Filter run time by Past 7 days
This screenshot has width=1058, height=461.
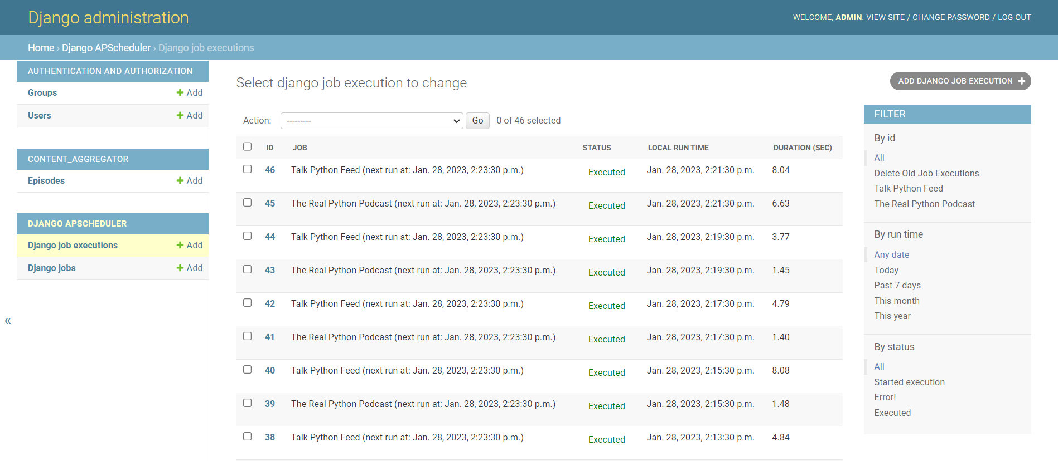coord(897,285)
